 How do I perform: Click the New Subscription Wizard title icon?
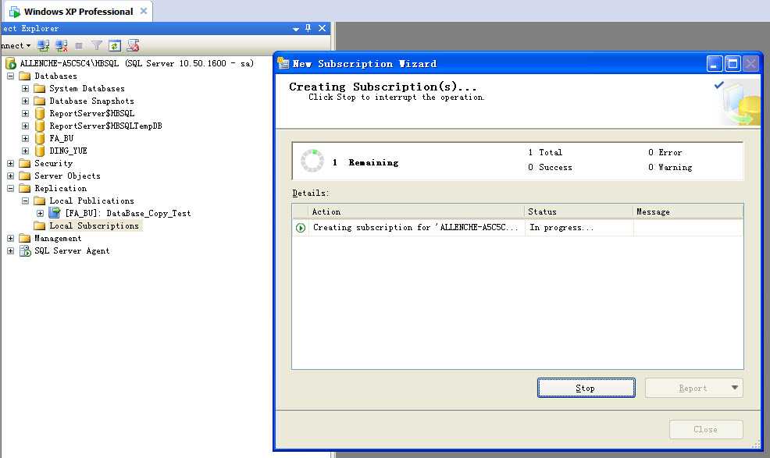[x=283, y=63]
